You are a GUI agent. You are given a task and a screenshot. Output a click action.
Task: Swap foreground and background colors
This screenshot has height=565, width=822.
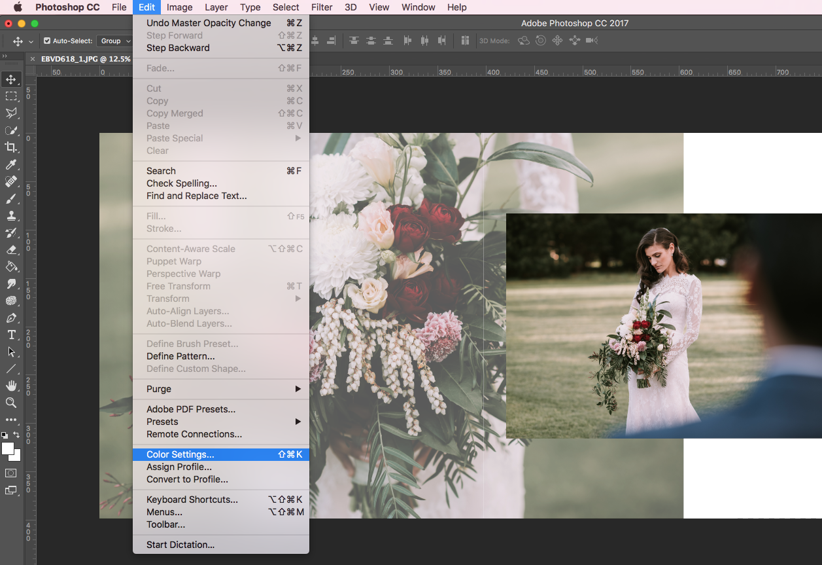17,435
